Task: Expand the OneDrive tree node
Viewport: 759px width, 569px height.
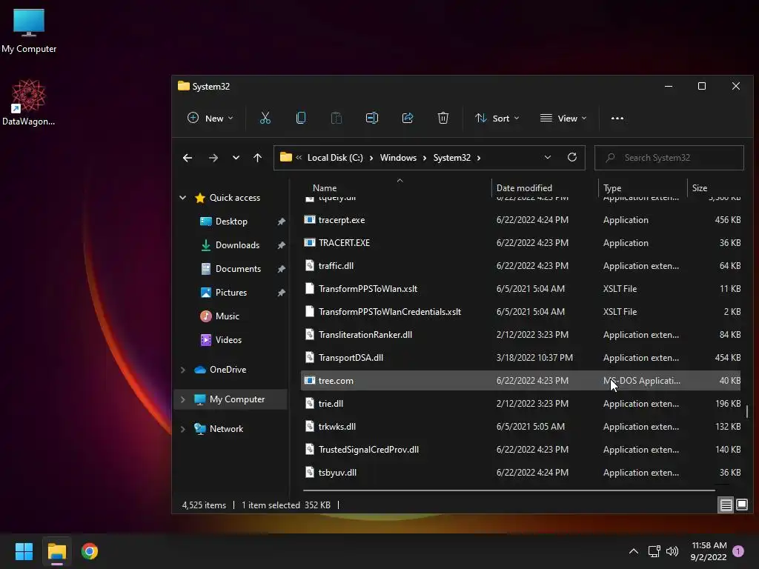Action: [x=182, y=370]
